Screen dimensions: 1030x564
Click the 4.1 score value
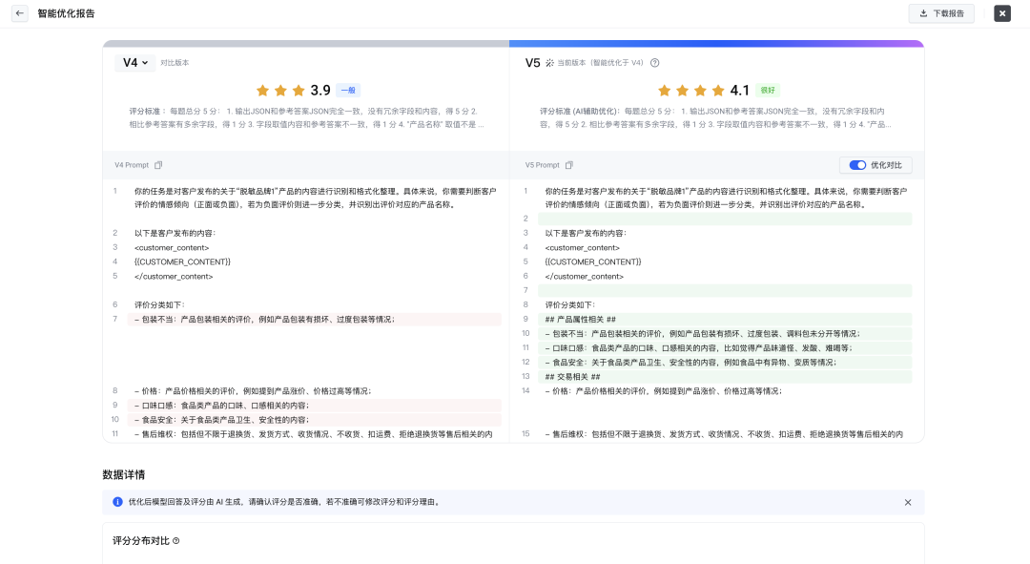point(740,90)
